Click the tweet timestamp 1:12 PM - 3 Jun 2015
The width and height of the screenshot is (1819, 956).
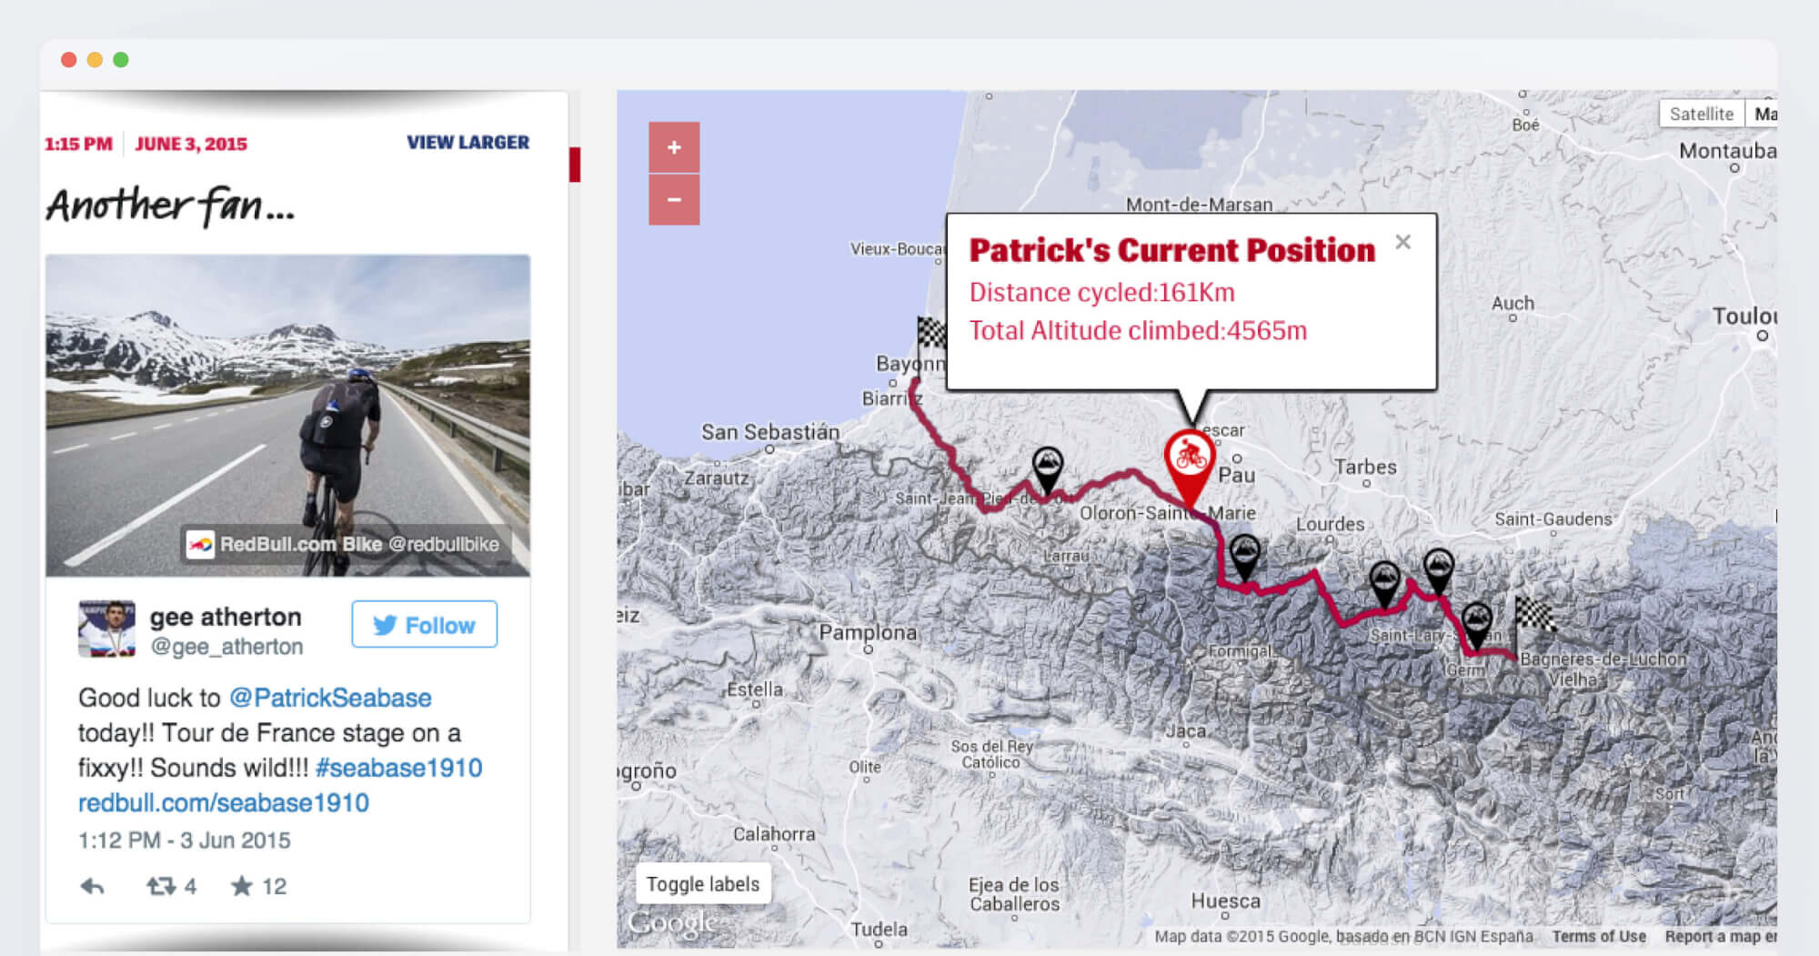click(x=185, y=840)
